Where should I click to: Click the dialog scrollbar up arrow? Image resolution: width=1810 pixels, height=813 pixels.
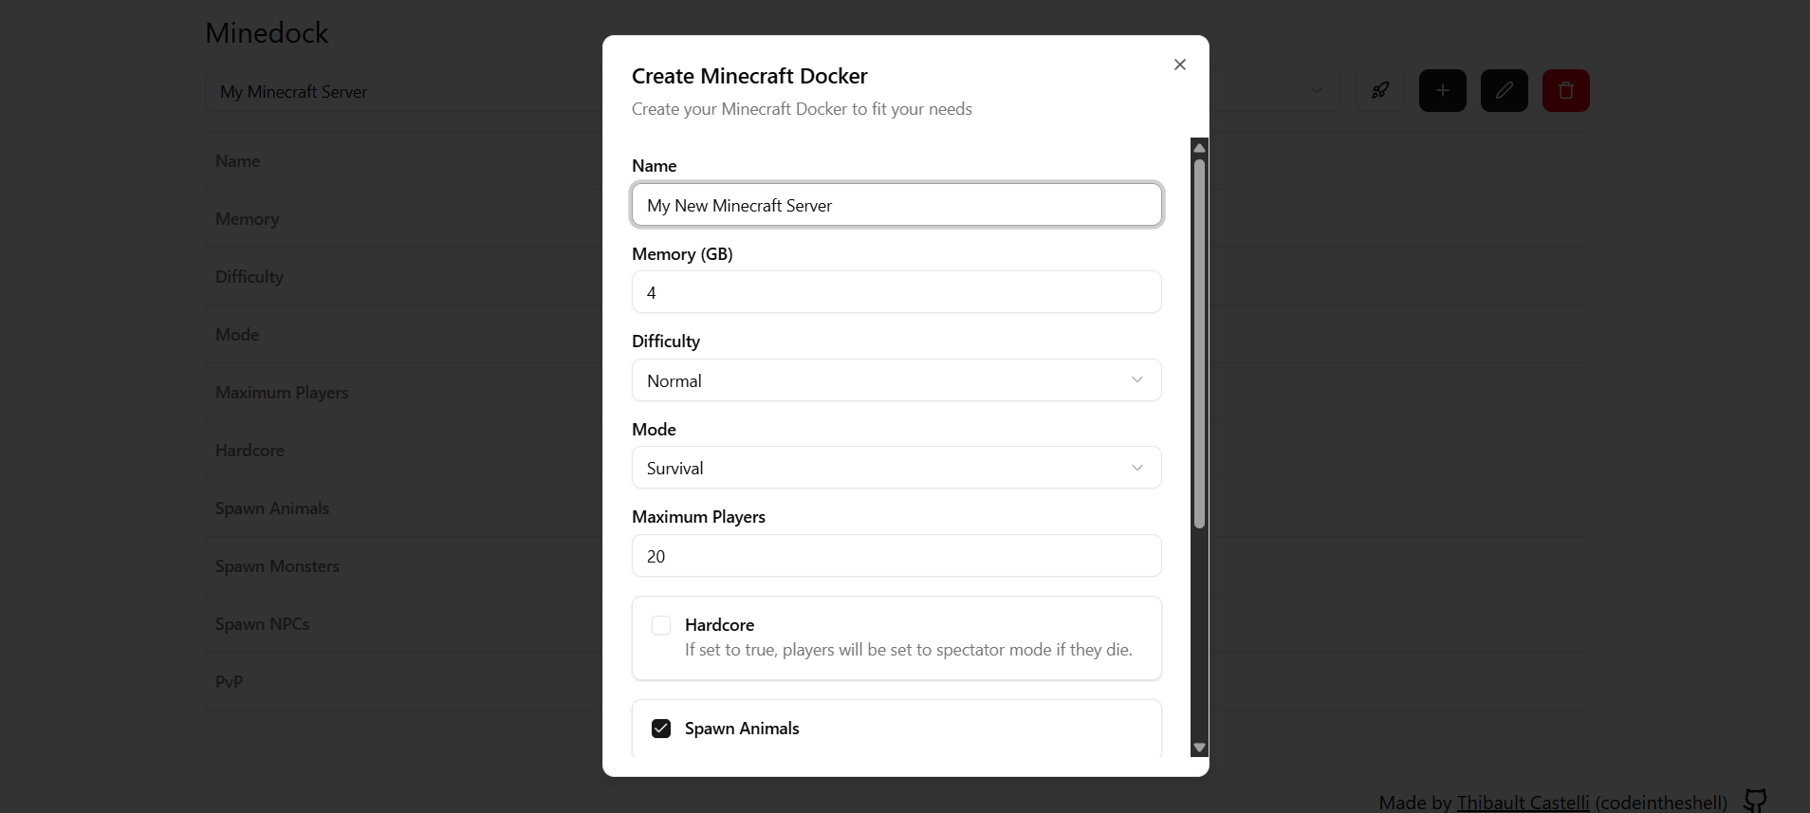[1199, 147]
